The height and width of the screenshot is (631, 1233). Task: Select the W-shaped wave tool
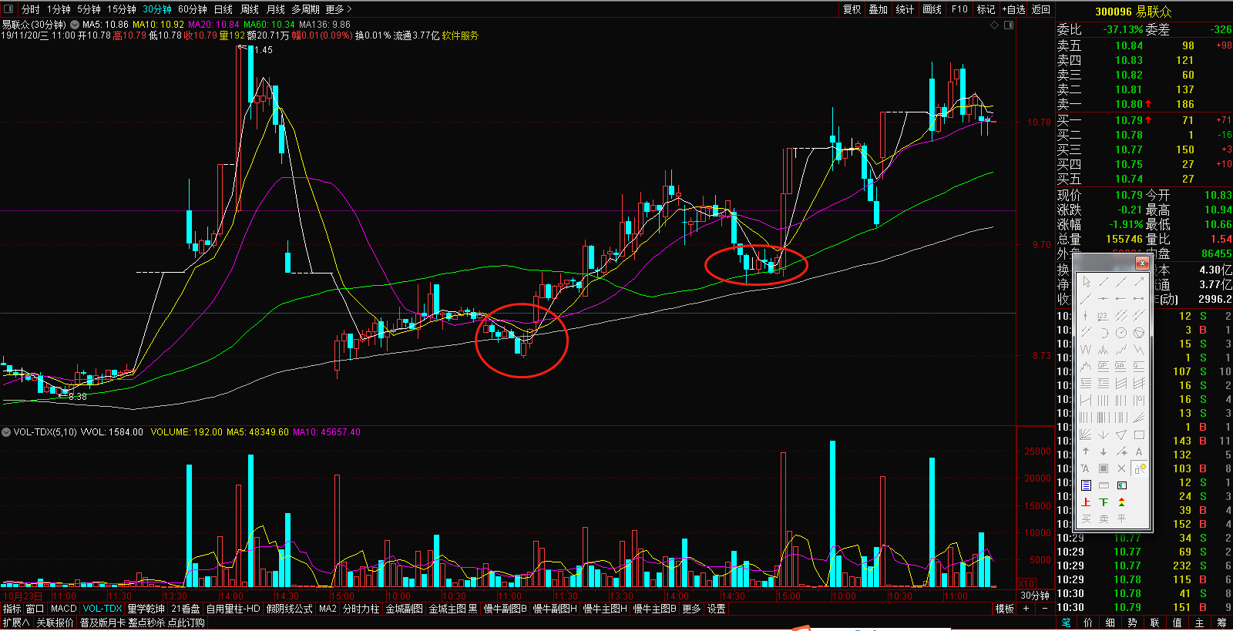(x=1086, y=350)
